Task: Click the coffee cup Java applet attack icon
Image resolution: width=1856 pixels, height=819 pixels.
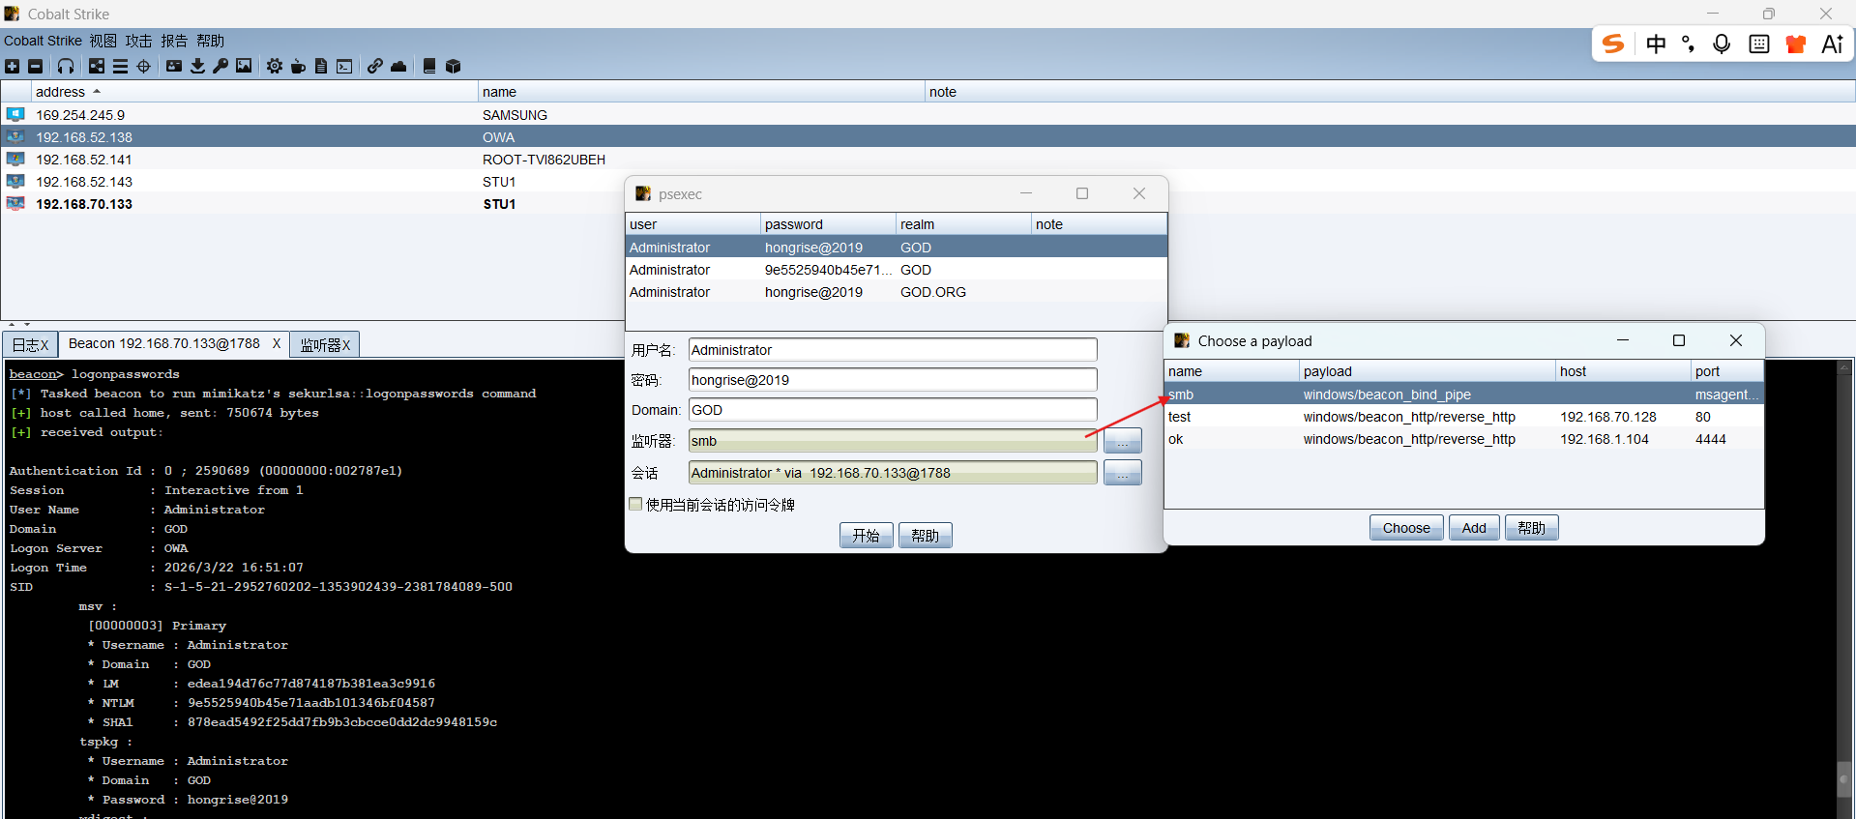Action: tap(298, 66)
